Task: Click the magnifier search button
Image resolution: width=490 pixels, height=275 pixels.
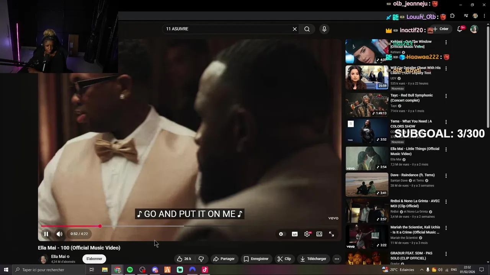Action: (x=307, y=29)
